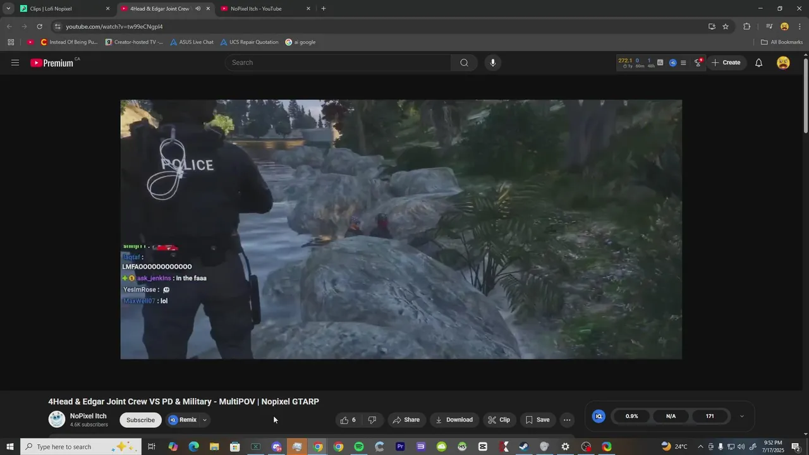Open the account avatar menu
Viewport: 809px width, 455px height.
(783, 63)
